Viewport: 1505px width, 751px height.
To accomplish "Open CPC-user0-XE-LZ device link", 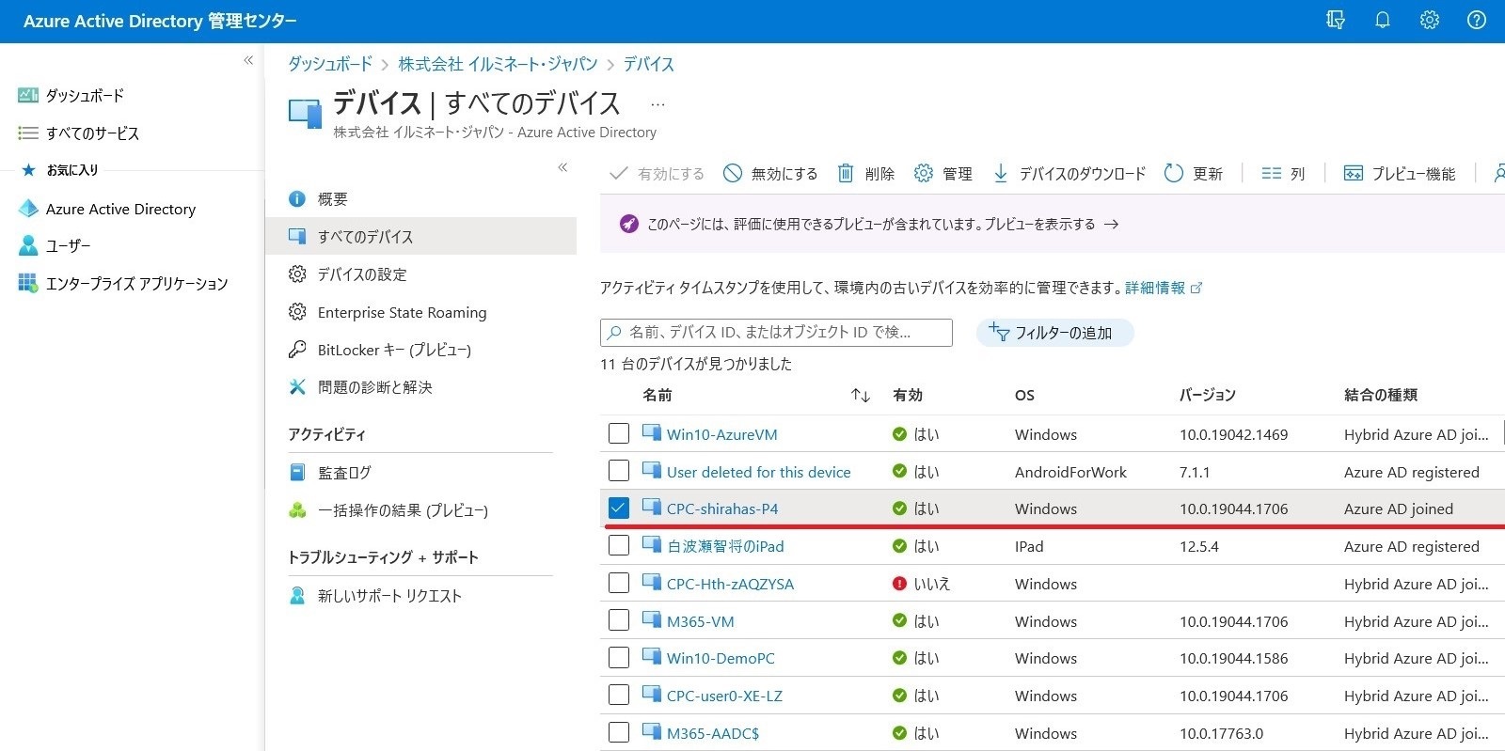I will 724,696.
